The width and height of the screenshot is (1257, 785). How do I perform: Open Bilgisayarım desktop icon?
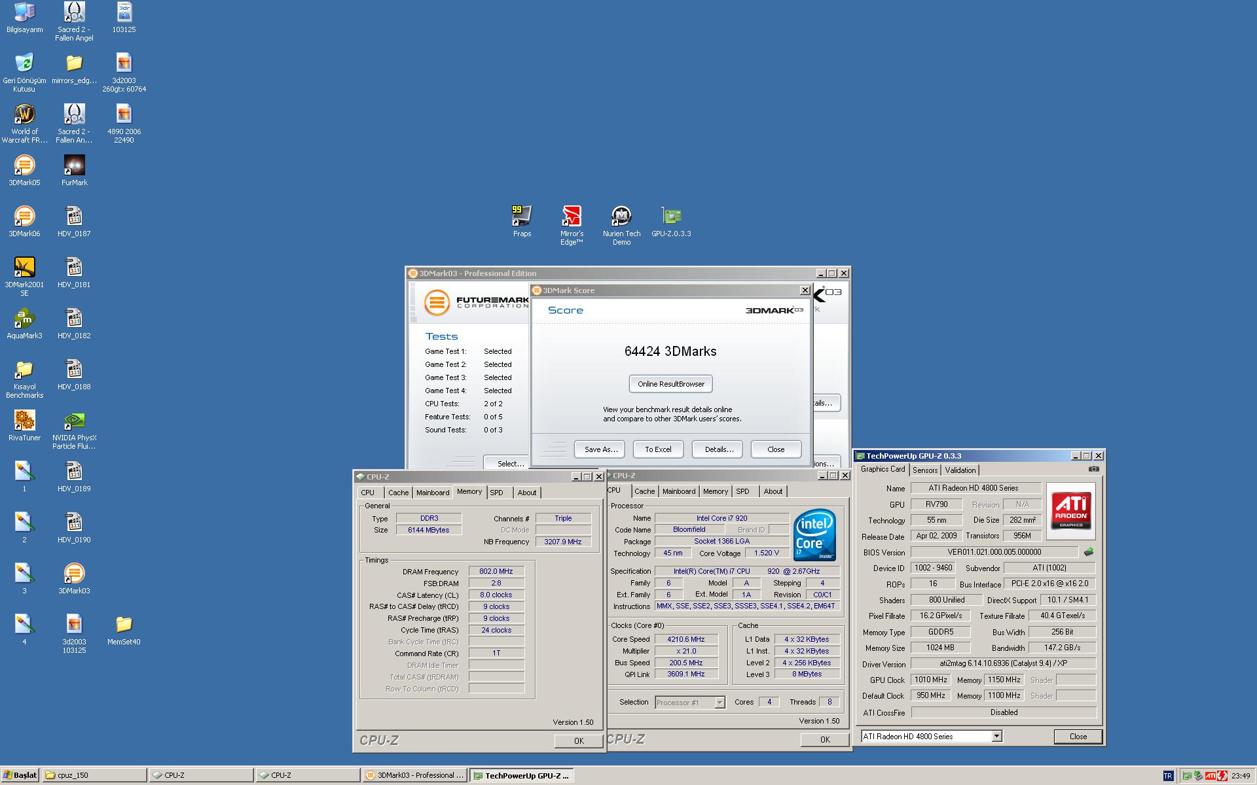click(x=24, y=18)
